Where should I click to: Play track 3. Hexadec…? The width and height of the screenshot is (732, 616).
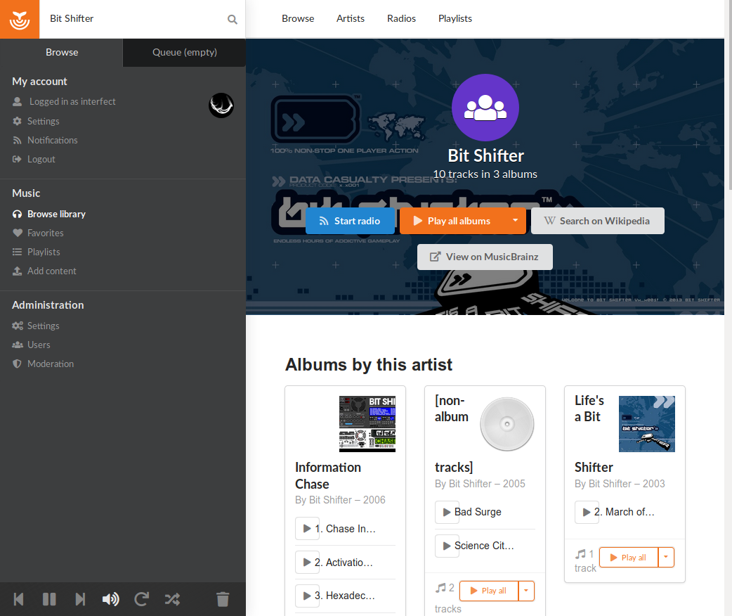[x=307, y=596]
